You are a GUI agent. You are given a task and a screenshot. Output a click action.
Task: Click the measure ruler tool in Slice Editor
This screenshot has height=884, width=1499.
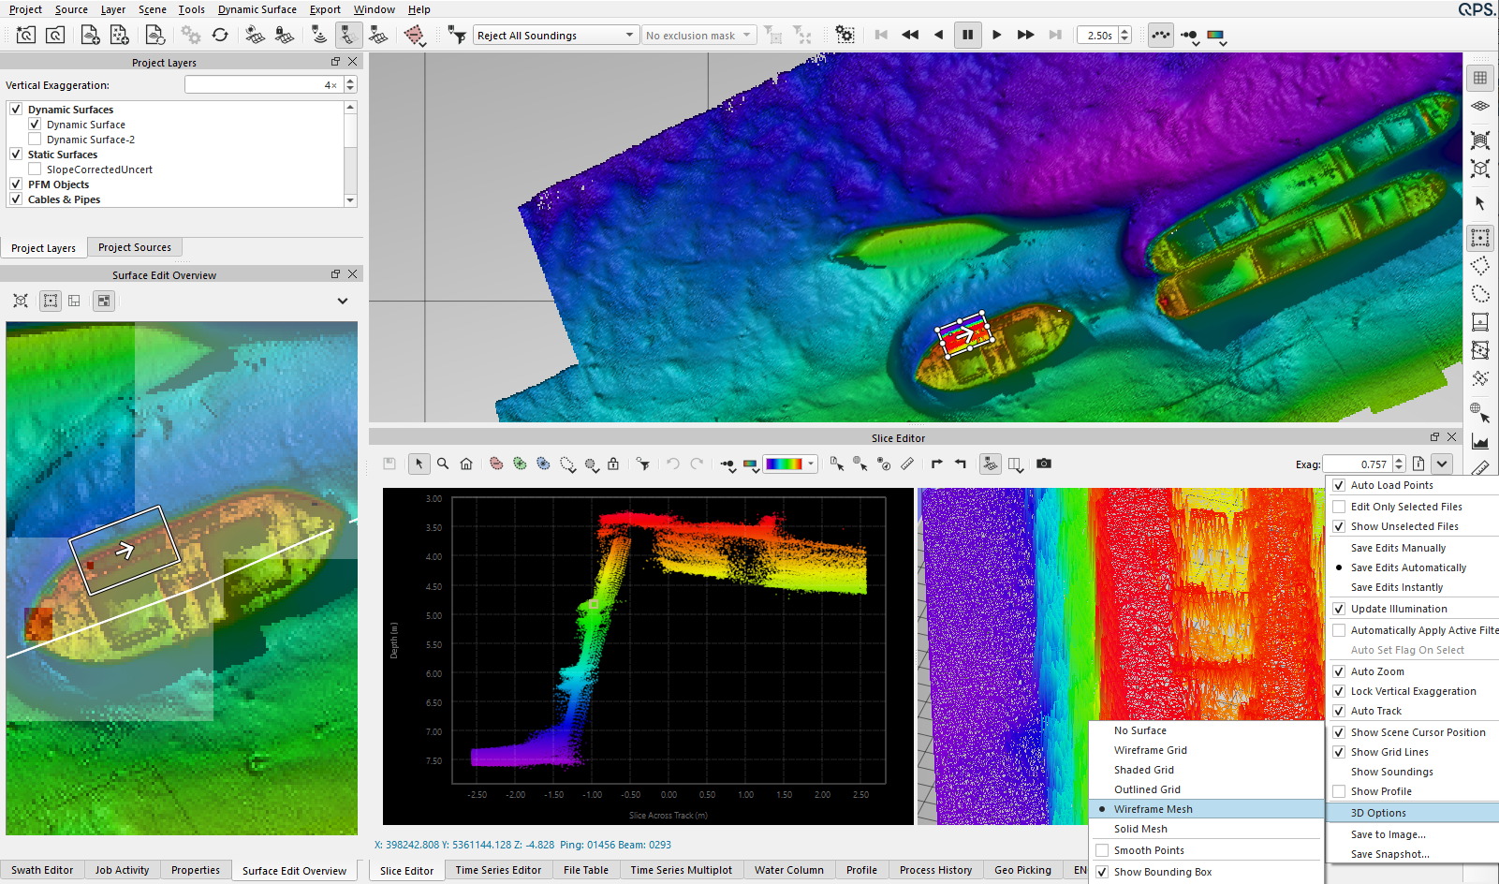click(907, 464)
